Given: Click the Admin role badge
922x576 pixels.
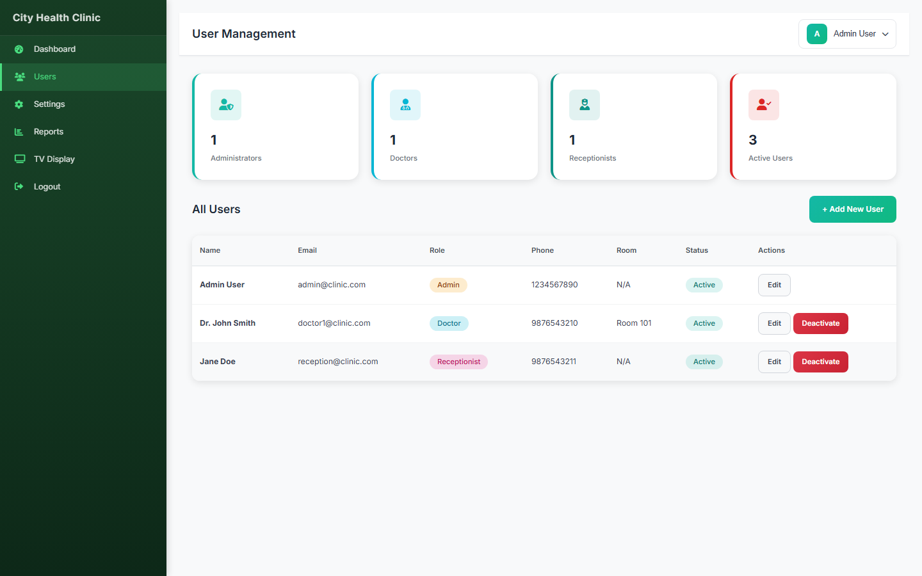Looking at the screenshot, I should click(x=448, y=285).
